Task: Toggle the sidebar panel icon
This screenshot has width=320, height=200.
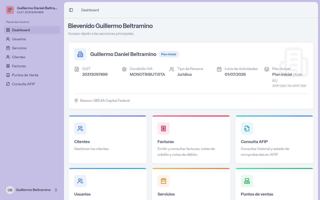Action: click(71, 10)
